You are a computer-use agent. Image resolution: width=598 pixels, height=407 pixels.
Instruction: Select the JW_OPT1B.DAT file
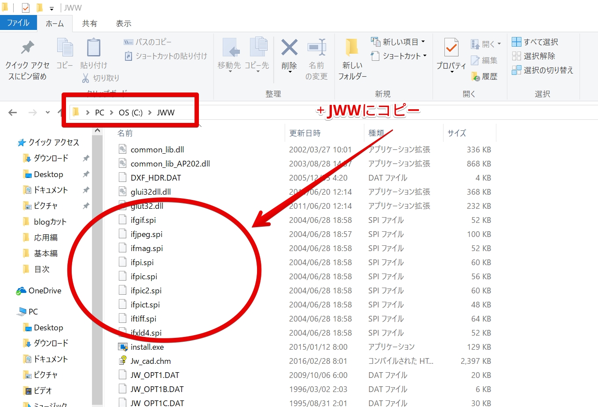[157, 389]
